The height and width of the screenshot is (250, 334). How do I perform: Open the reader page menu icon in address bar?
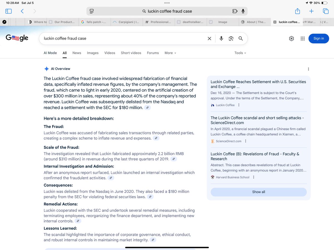(x=92, y=11)
